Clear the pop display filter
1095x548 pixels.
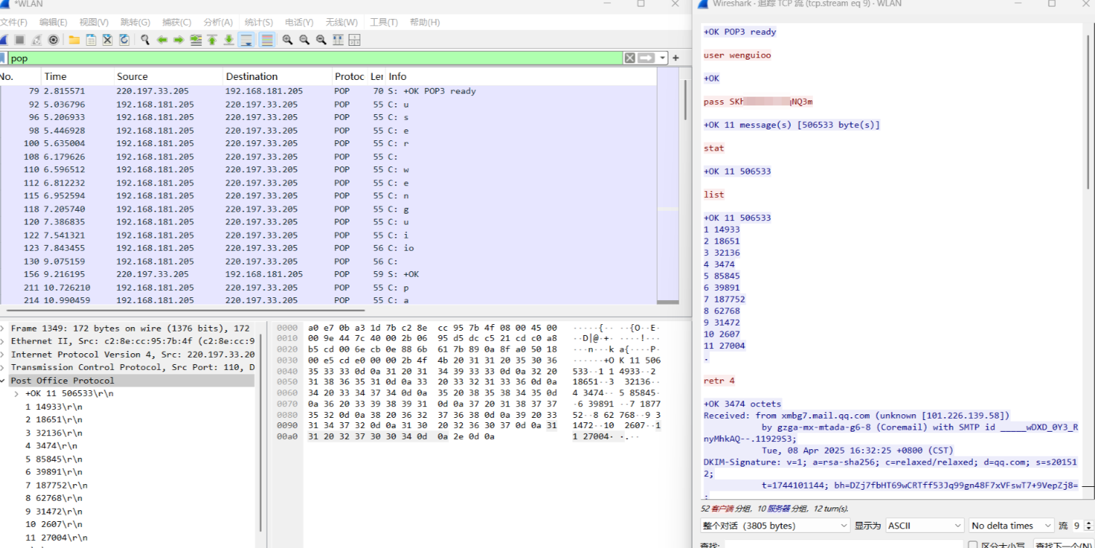point(630,58)
